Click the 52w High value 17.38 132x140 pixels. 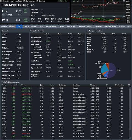click(x=19, y=55)
